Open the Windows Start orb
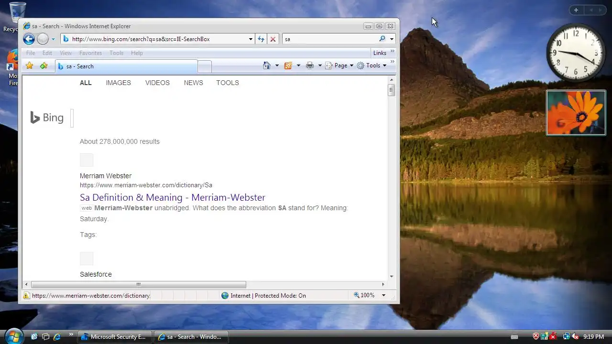The width and height of the screenshot is (612, 344). (x=13, y=336)
